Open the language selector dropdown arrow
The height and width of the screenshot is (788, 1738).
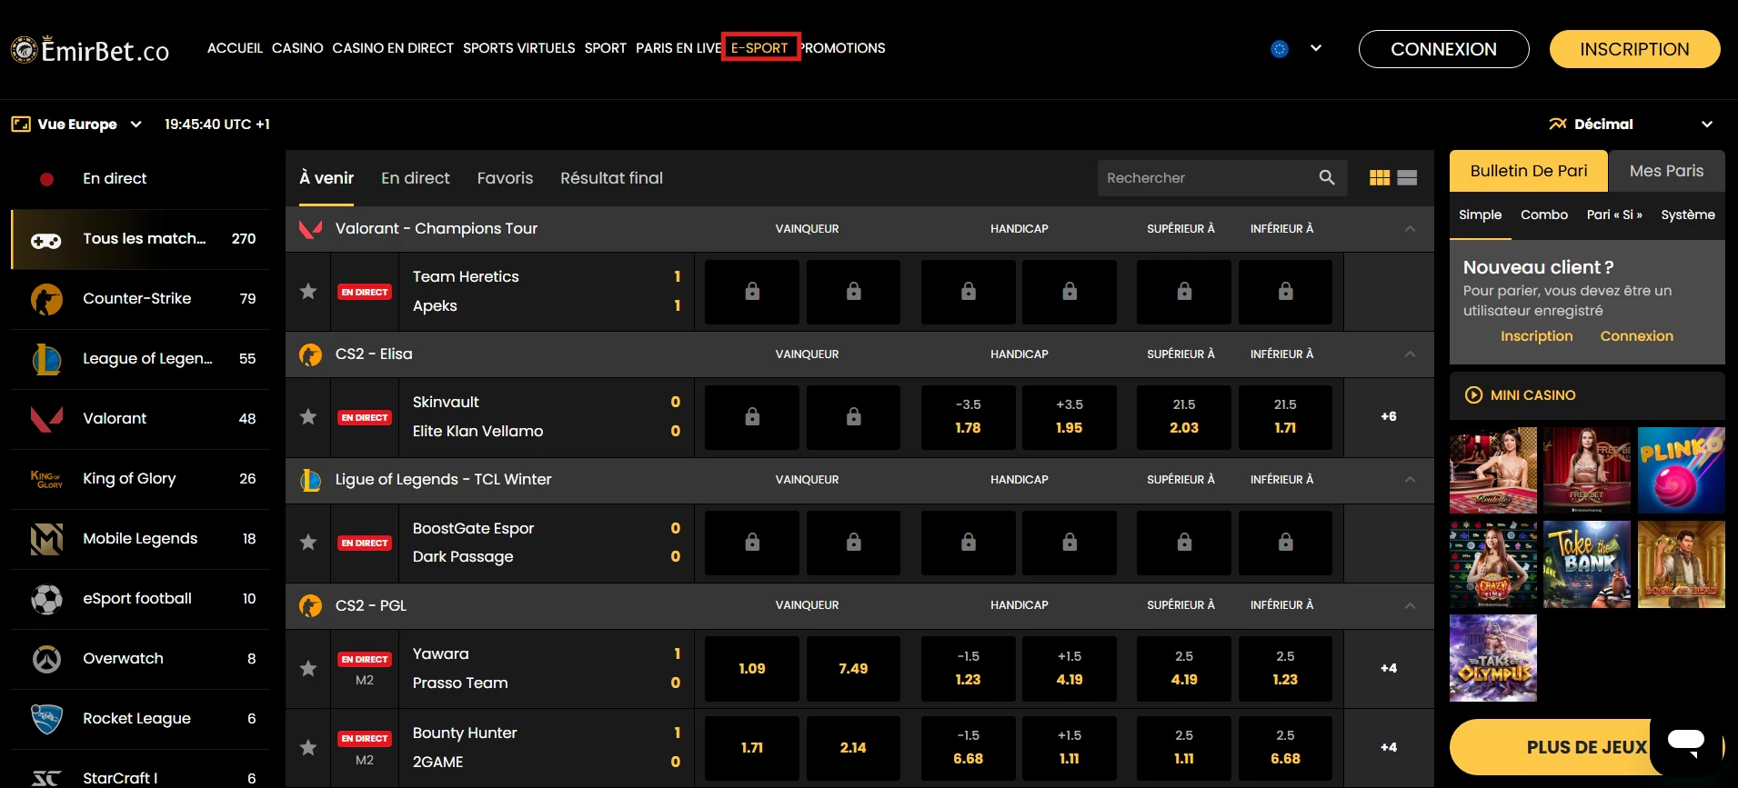[x=1316, y=48]
